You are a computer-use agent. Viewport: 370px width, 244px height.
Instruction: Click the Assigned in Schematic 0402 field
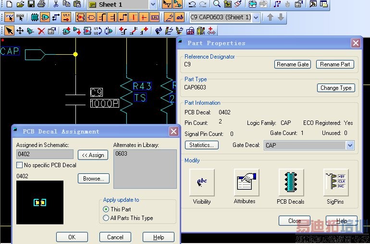tap(45, 154)
